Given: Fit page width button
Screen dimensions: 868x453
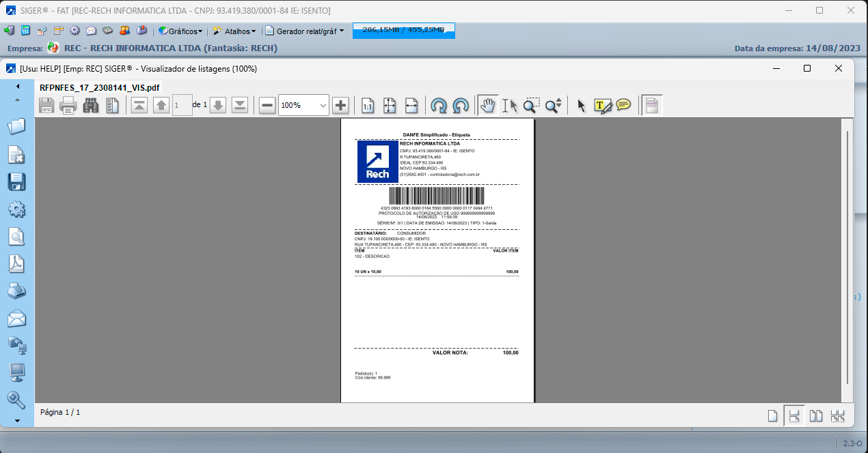Looking at the screenshot, I should point(411,105).
